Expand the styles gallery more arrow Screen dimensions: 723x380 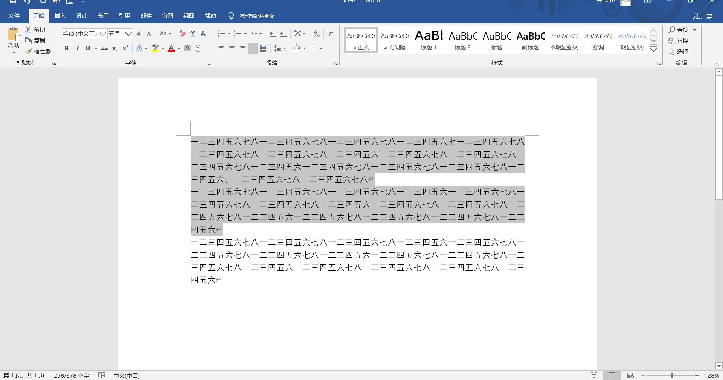(654, 50)
